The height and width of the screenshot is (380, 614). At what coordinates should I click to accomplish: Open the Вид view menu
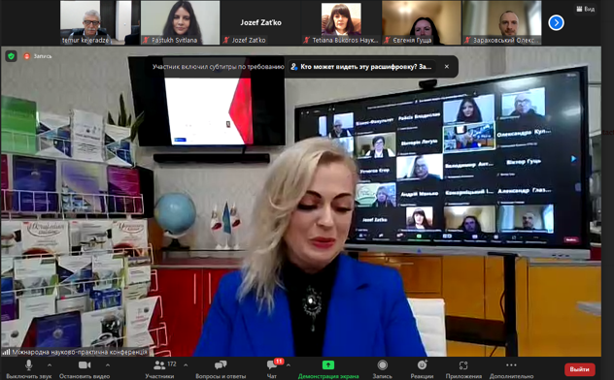(586, 9)
